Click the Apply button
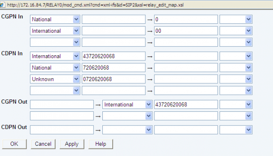This screenshot has width=273, height=156. point(72,144)
